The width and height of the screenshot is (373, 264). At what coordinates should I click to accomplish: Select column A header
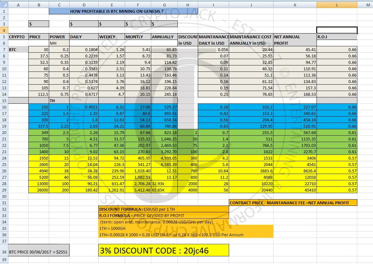coord(18,5)
